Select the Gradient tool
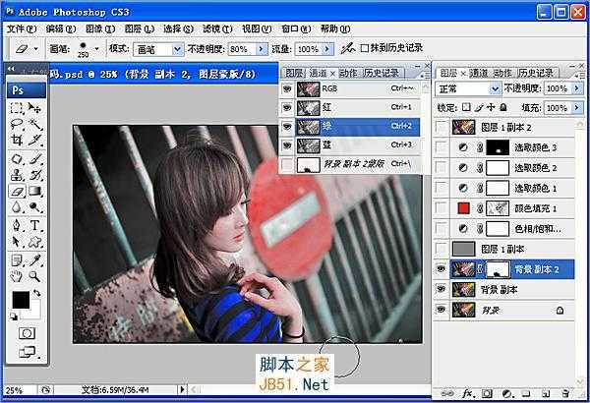The width and height of the screenshot is (590, 403). [35, 191]
